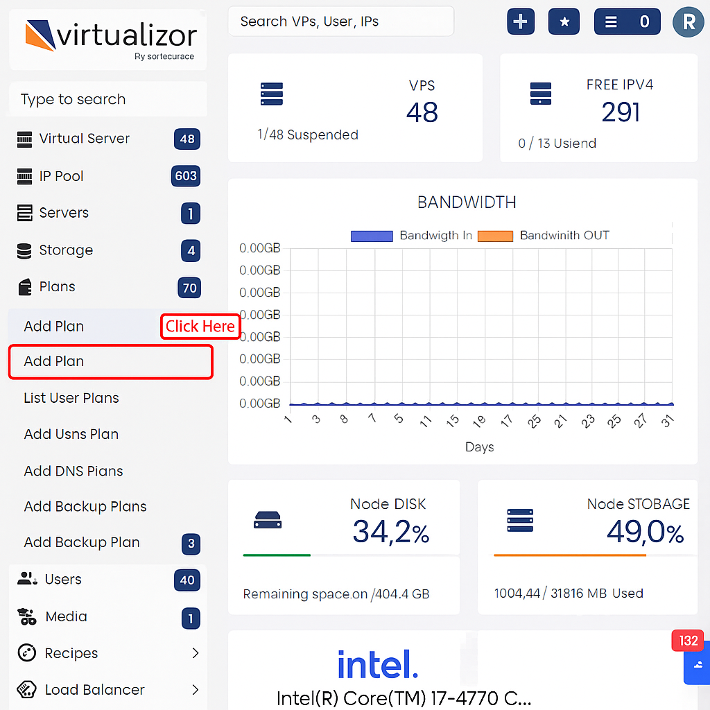Click the orange Bandwidth OUT color swatch
This screenshot has width=710, height=710.
(x=495, y=236)
